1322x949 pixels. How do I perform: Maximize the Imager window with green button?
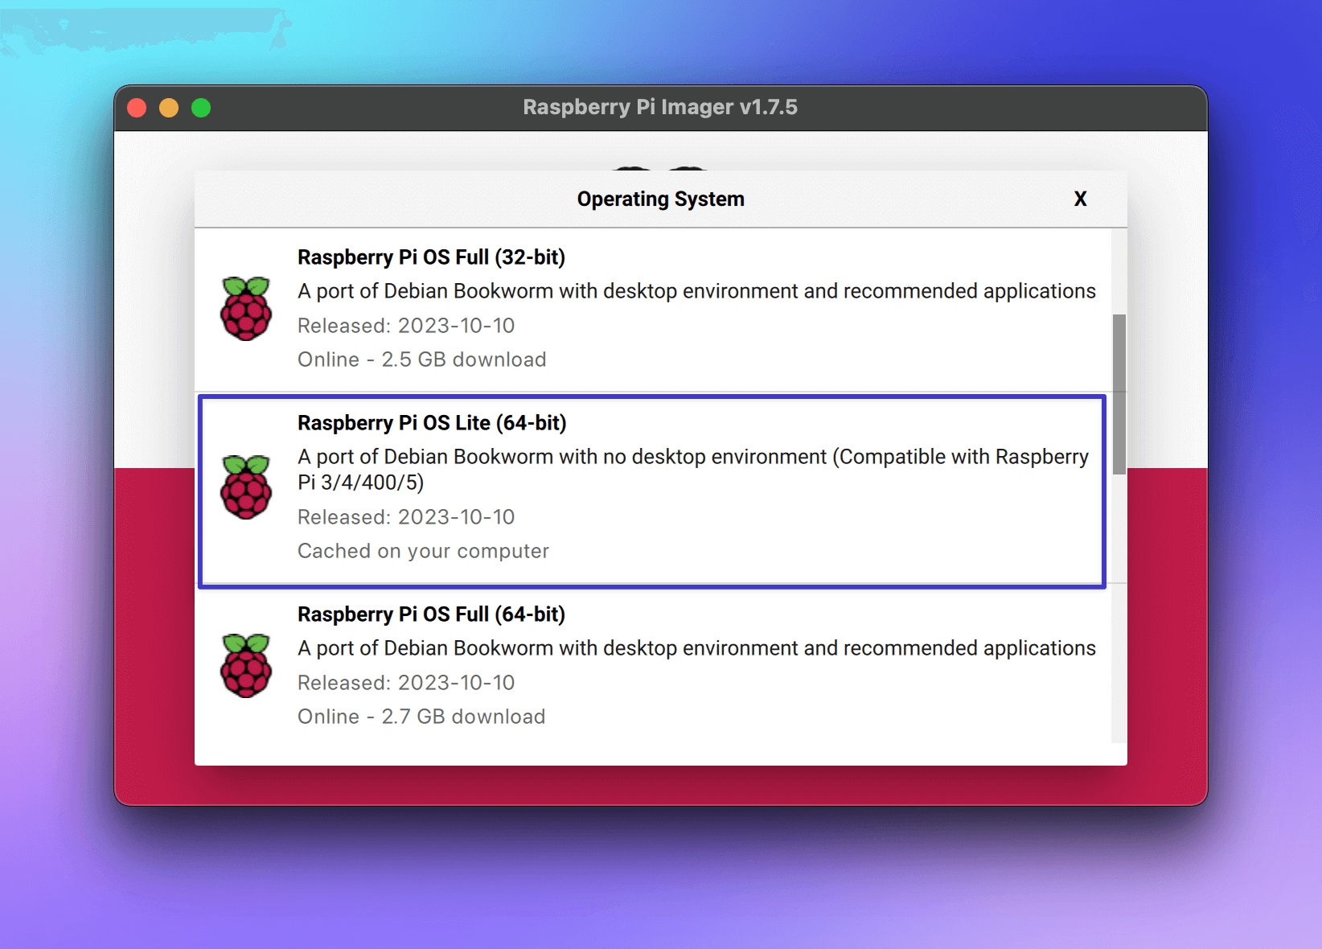pyautogui.click(x=201, y=108)
